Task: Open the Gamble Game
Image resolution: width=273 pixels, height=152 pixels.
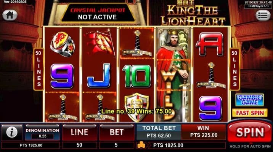Action: [249, 100]
